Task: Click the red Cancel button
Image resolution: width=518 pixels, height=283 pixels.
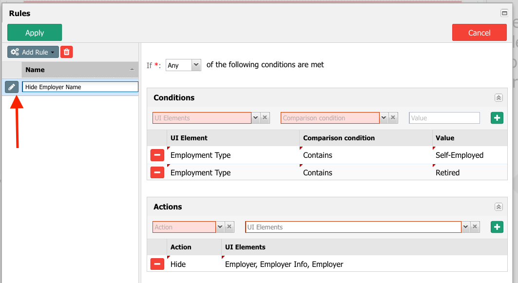Action: click(479, 33)
